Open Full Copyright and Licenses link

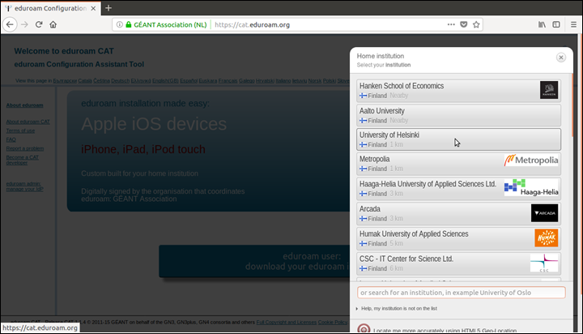point(287,322)
